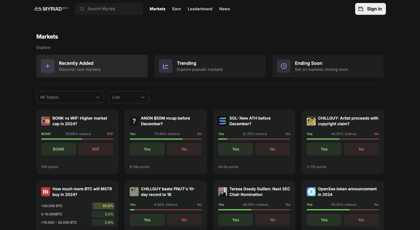Open the Live status filter dropdown

pos(128,97)
